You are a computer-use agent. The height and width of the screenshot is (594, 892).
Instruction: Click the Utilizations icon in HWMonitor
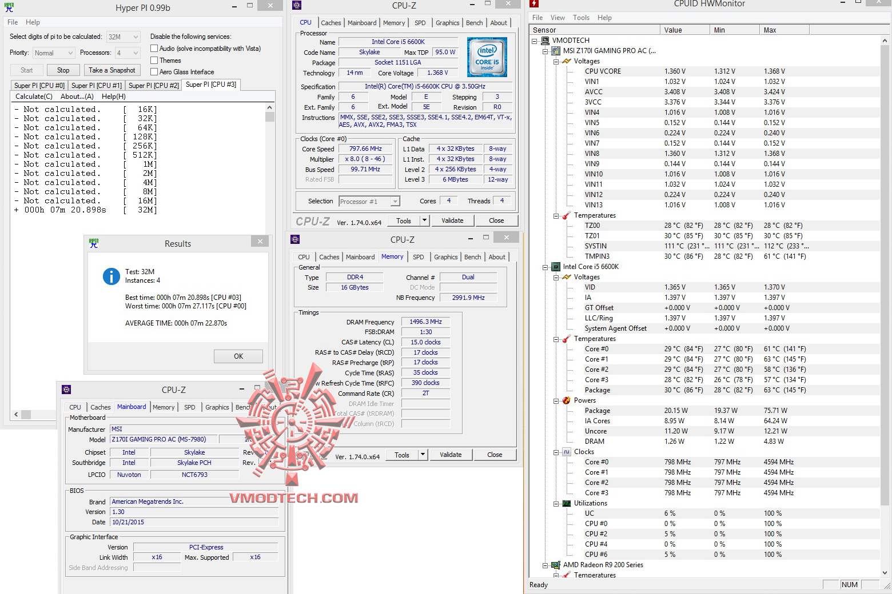[x=567, y=503]
